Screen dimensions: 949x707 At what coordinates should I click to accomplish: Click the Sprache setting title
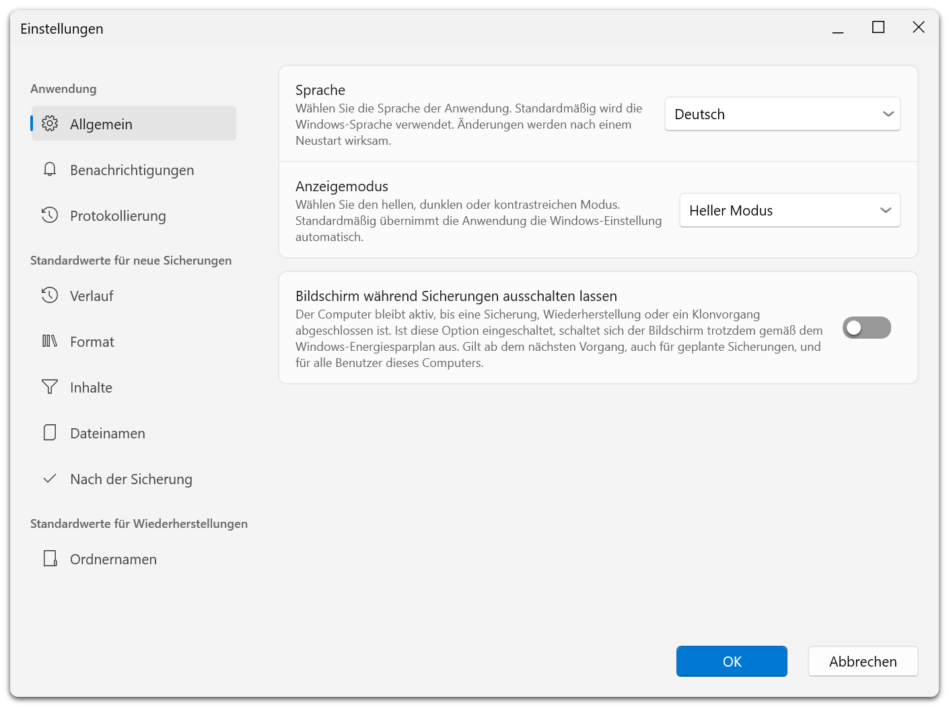320,90
